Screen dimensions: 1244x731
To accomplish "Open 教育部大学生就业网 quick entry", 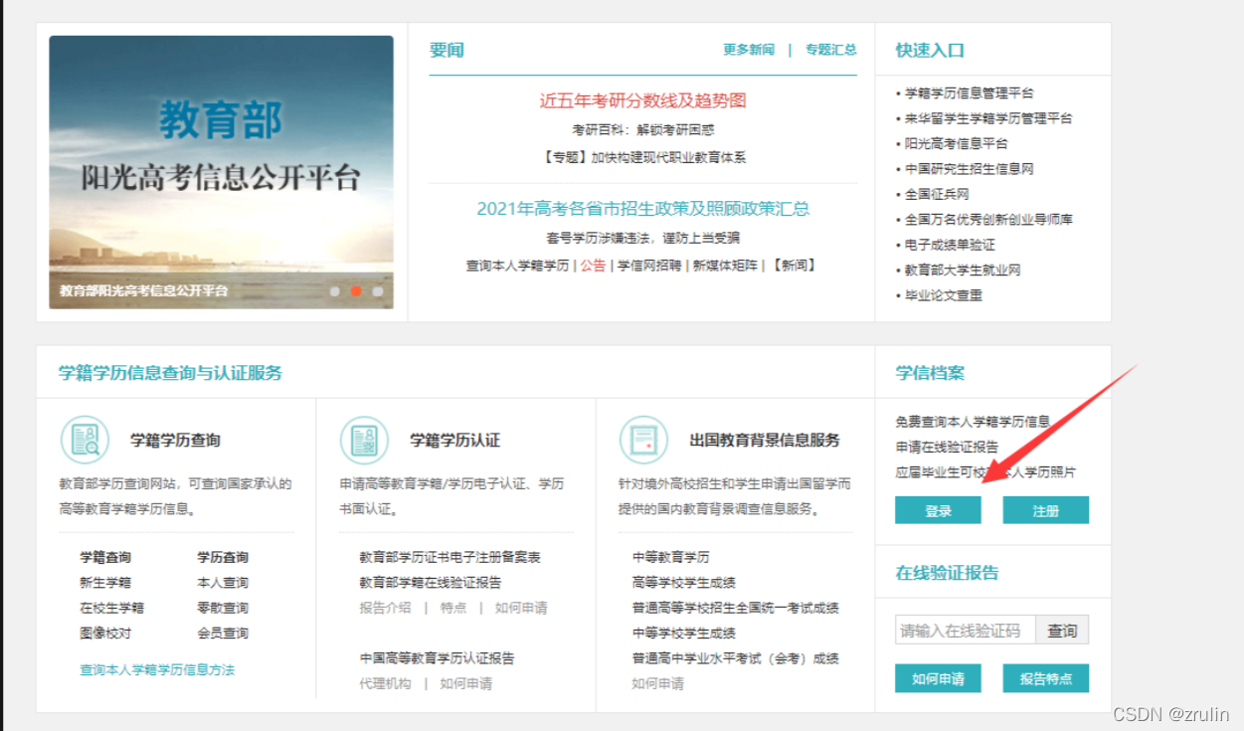I will (x=963, y=270).
